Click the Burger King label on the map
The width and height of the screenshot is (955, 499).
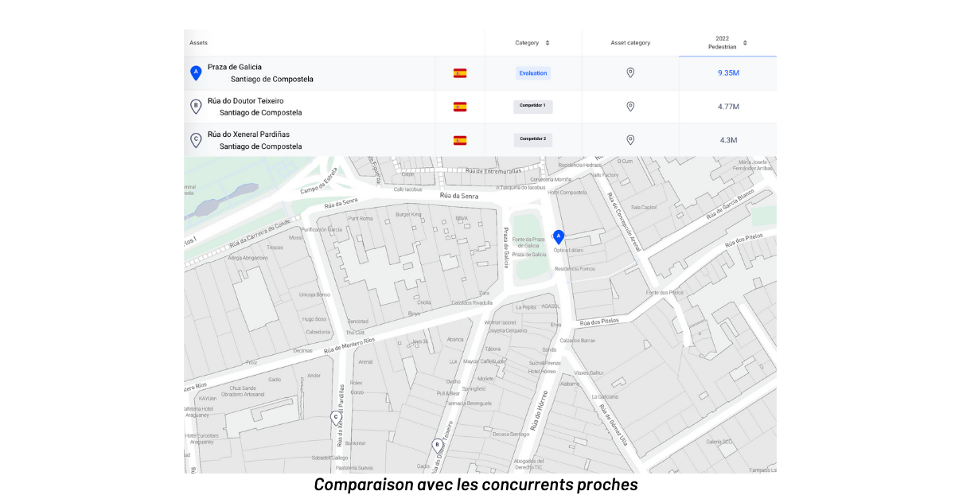click(x=407, y=214)
